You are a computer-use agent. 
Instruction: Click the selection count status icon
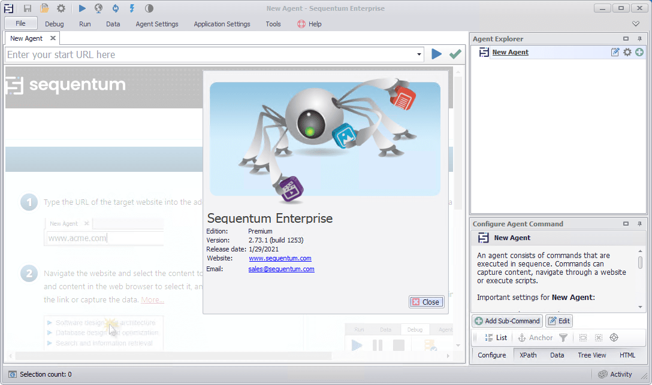[13, 375]
